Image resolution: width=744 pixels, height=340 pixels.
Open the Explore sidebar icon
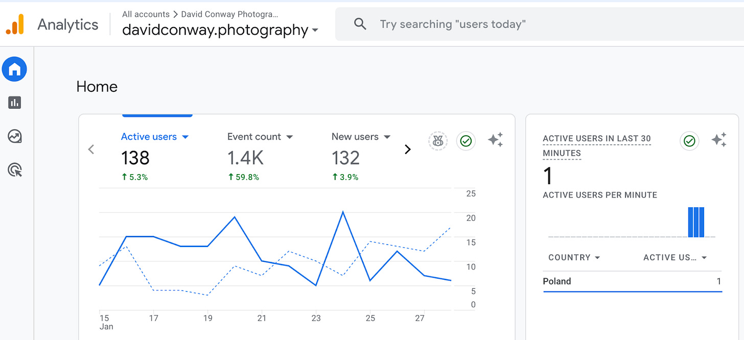pyautogui.click(x=14, y=136)
